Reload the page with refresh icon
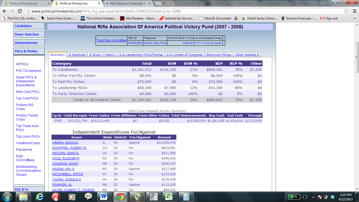Image resolution: width=359 pixels, height=202 pixels. pyautogui.click(x=20, y=11)
